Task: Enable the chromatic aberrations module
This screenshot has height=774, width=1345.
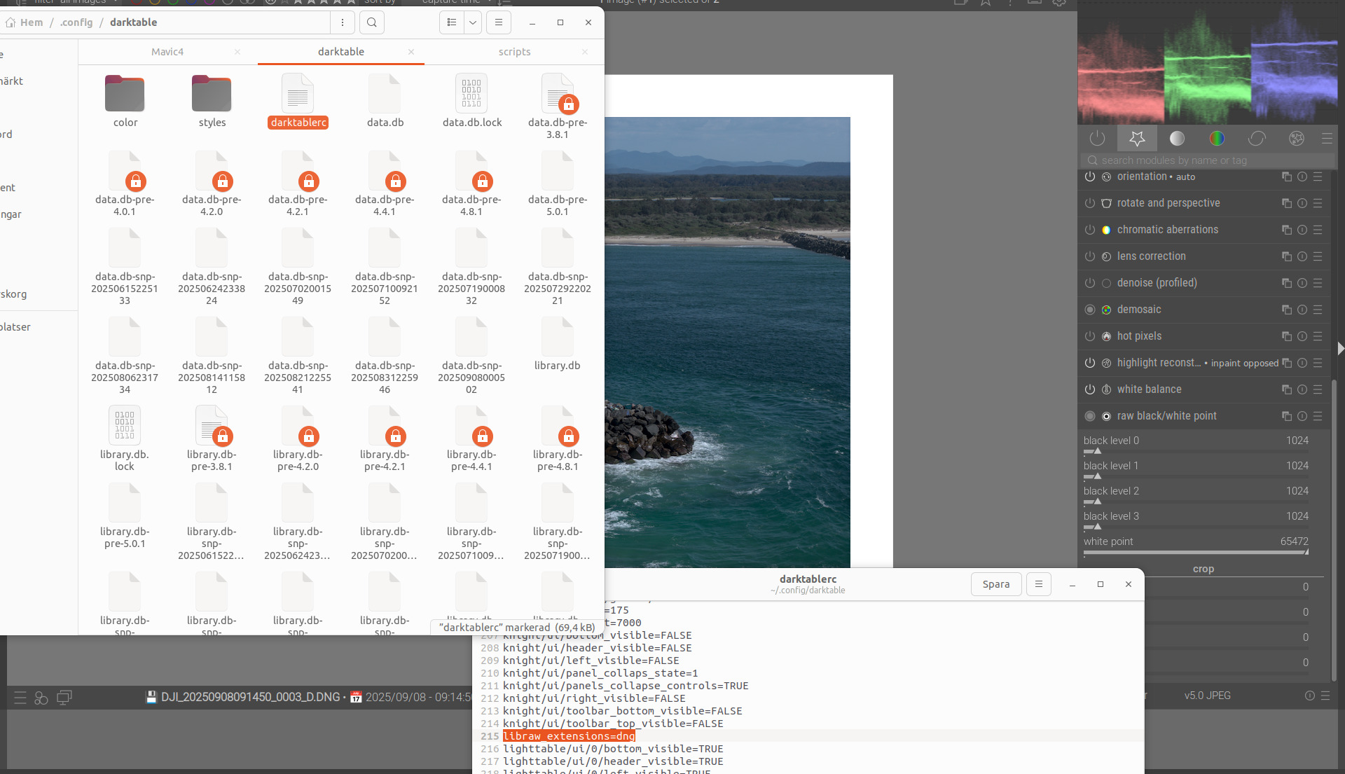Action: pyautogui.click(x=1090, y=230)
